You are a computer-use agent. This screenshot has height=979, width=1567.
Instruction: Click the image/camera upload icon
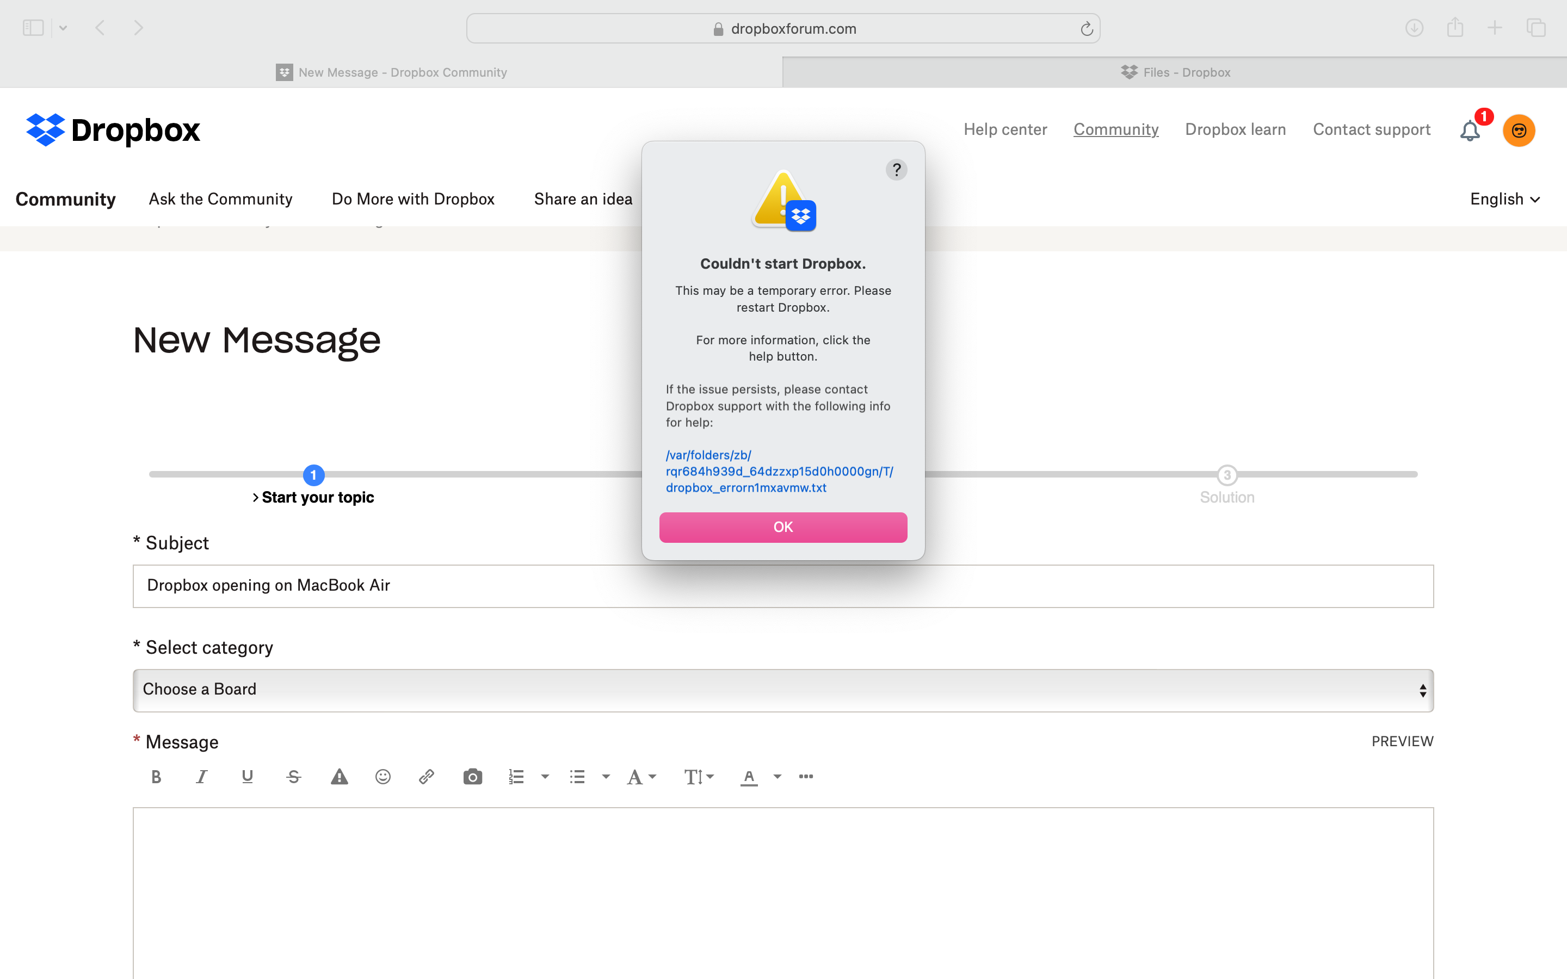pyautogui.click(x=472, y=776)
